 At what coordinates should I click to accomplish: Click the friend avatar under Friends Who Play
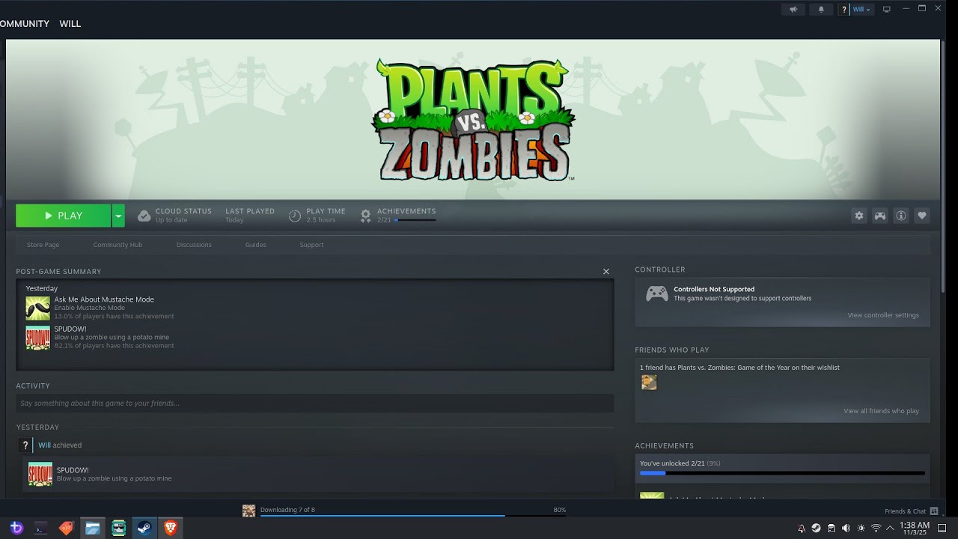click(x=649, y=383)
